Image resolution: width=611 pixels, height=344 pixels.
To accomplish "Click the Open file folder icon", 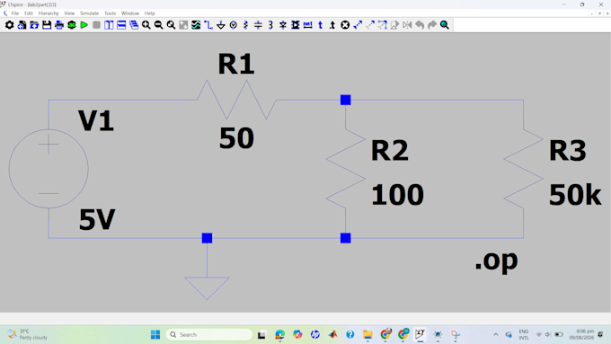I will point(34,25).
